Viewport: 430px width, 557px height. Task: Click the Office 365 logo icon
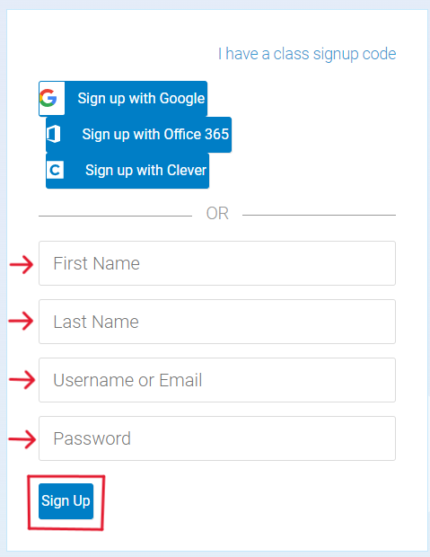click(x=54, y=134)
